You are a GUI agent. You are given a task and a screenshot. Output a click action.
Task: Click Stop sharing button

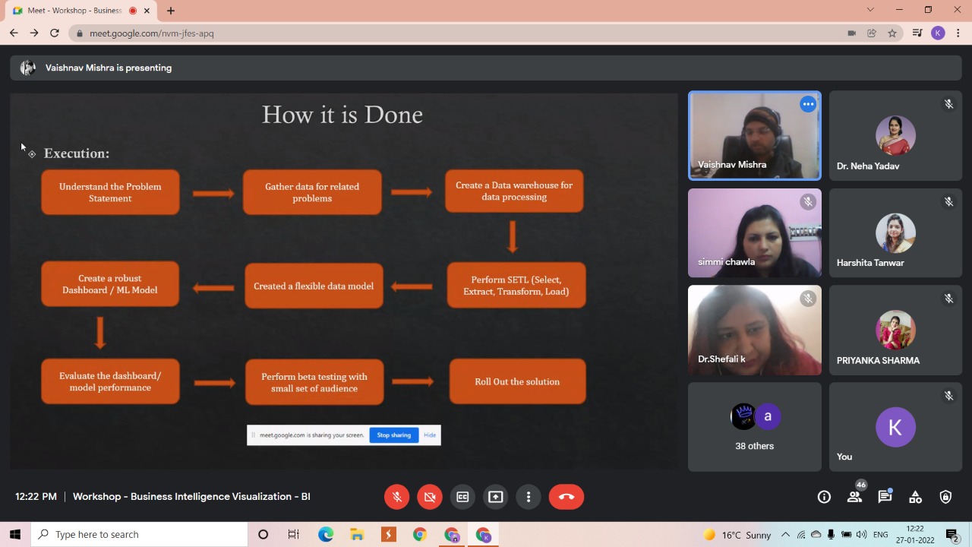pos(393,435)
